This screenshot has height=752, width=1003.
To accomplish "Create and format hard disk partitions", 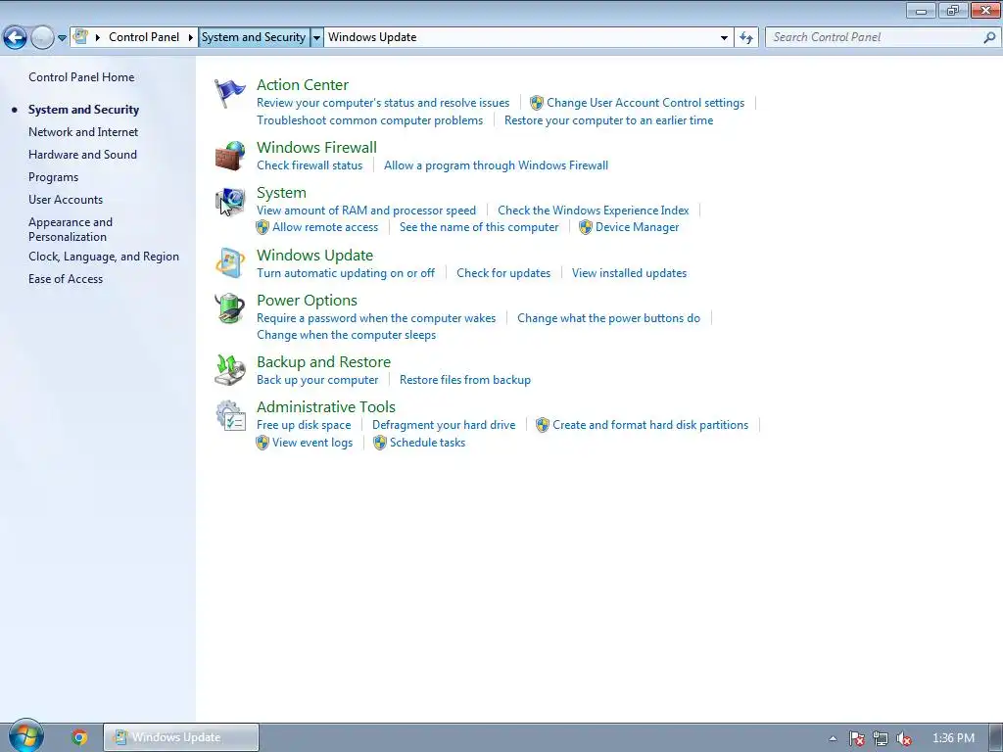I will click(x=650, y=425).
